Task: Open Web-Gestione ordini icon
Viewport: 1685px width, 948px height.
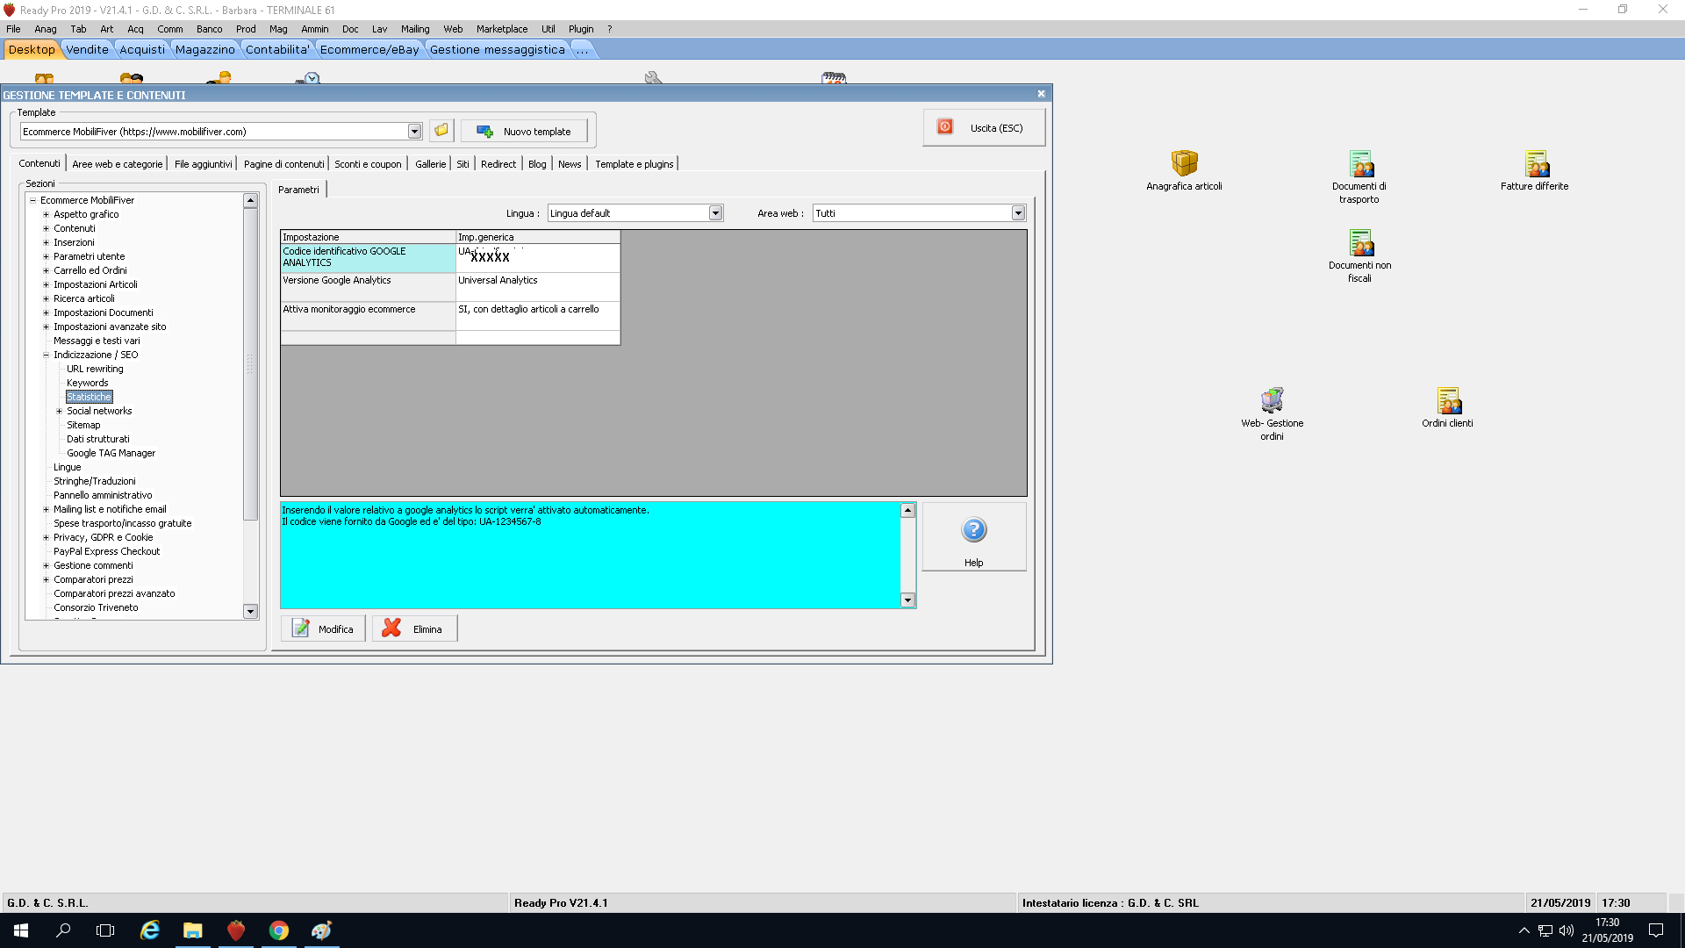Action: coord(1272,401)
